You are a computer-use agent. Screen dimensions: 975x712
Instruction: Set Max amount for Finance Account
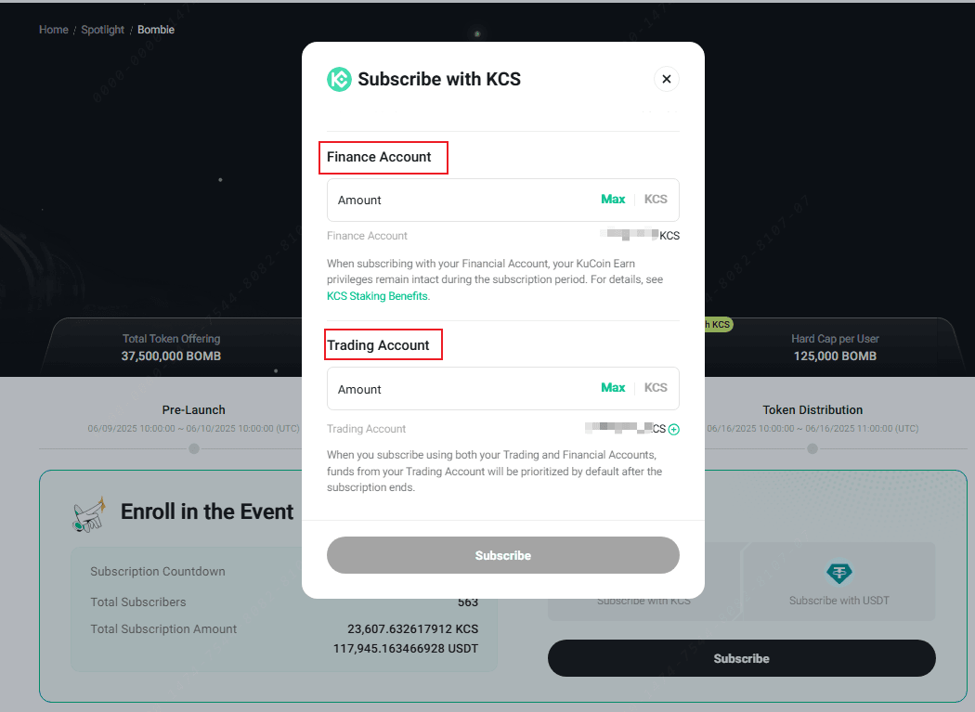[613, 199]
